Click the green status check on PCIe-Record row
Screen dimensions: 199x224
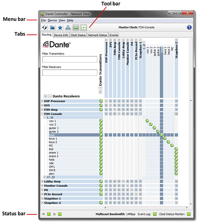tap(101, 194)
